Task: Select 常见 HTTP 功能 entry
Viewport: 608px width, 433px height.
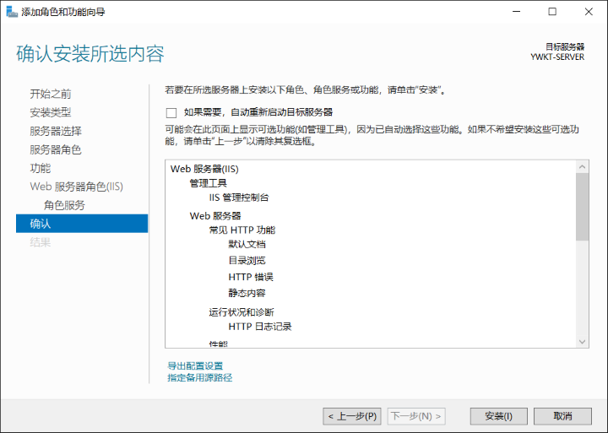Action: click(242, 230)
